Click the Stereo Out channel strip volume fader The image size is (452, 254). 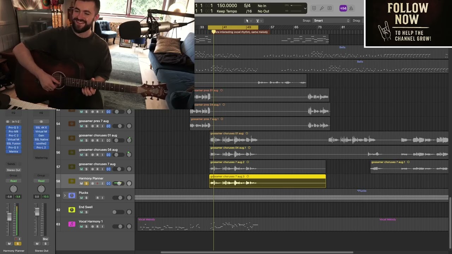click(x=37, y=211)
